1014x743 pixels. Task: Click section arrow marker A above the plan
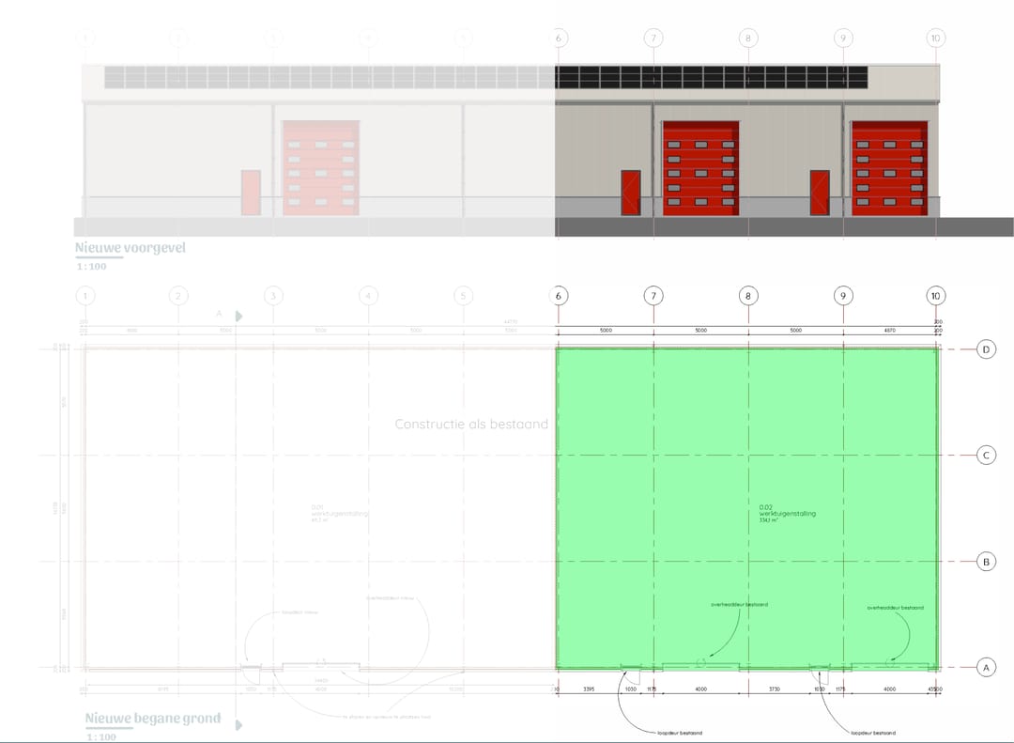[238, 317]
